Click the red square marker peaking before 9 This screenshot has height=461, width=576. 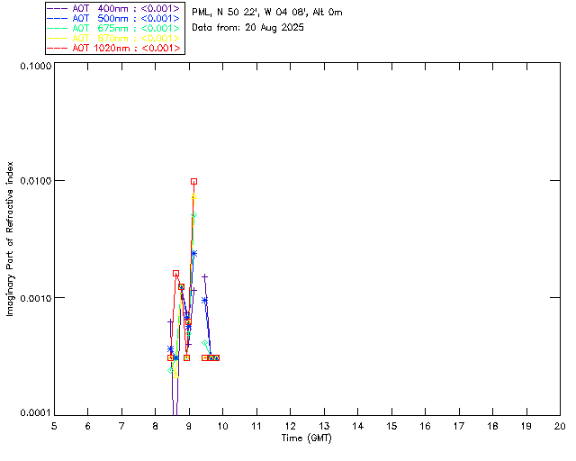(x=176, y=273)
